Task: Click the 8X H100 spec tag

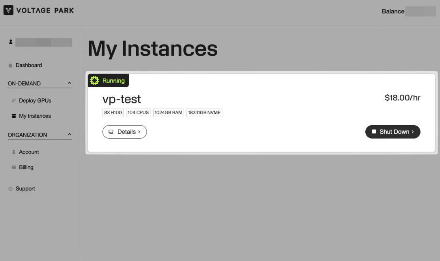Action: click(x=113, y=113)
